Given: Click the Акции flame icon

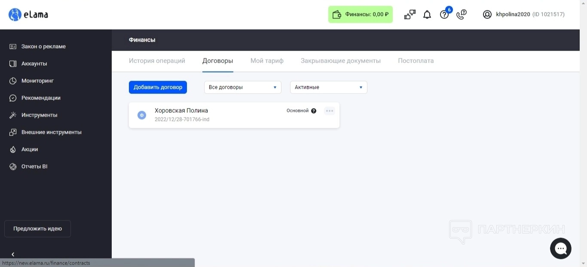Looking at the screenshot, I should (13, 149).
